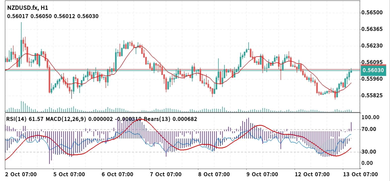Click the 30.00 indicator scale label
The height and width of the screenshot is (181, 390).
click(369, 152)
